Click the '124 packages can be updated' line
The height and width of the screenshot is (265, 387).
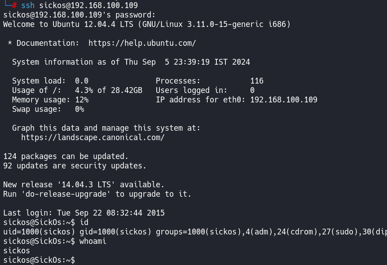coord(66,156)
